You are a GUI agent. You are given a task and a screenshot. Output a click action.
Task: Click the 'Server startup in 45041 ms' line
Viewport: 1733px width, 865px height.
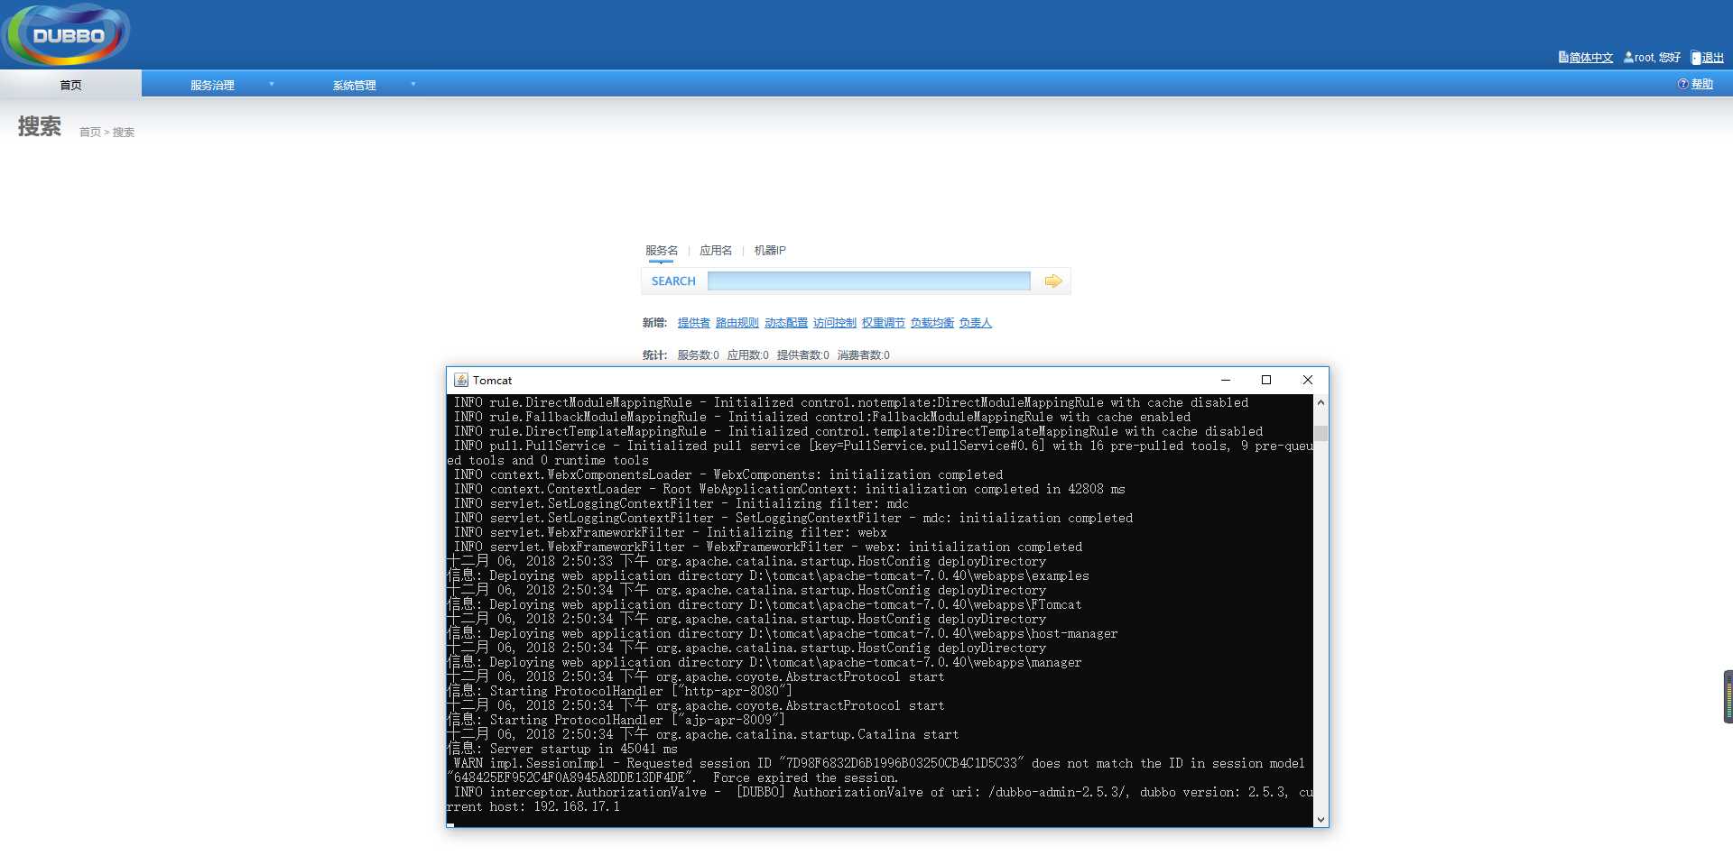(562, 749)
